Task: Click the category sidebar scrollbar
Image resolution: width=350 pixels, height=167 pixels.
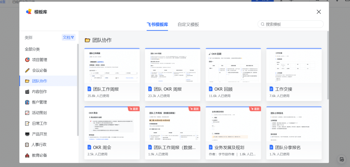Action: click(78, 90)
